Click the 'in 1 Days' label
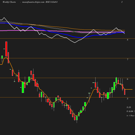 (130, 116)
